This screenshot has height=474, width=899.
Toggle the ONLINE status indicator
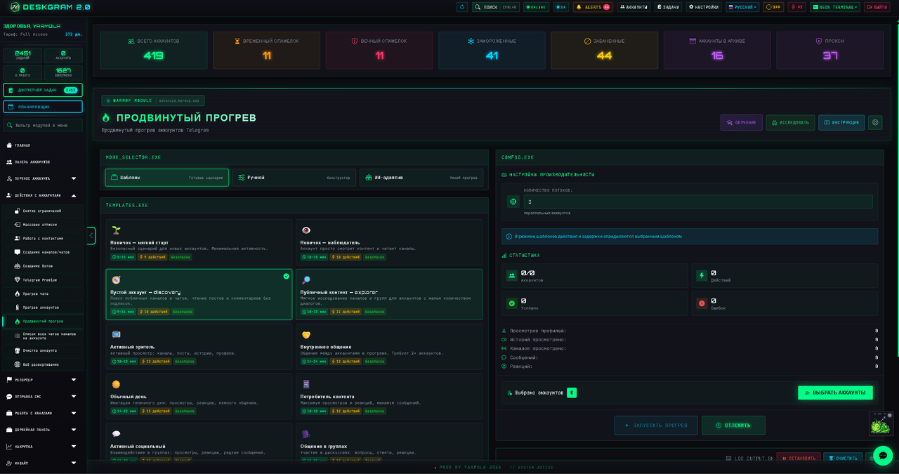tap(537, 7)
